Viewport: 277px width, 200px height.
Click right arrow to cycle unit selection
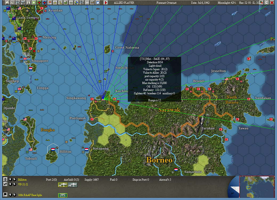(x=15, y=179)
